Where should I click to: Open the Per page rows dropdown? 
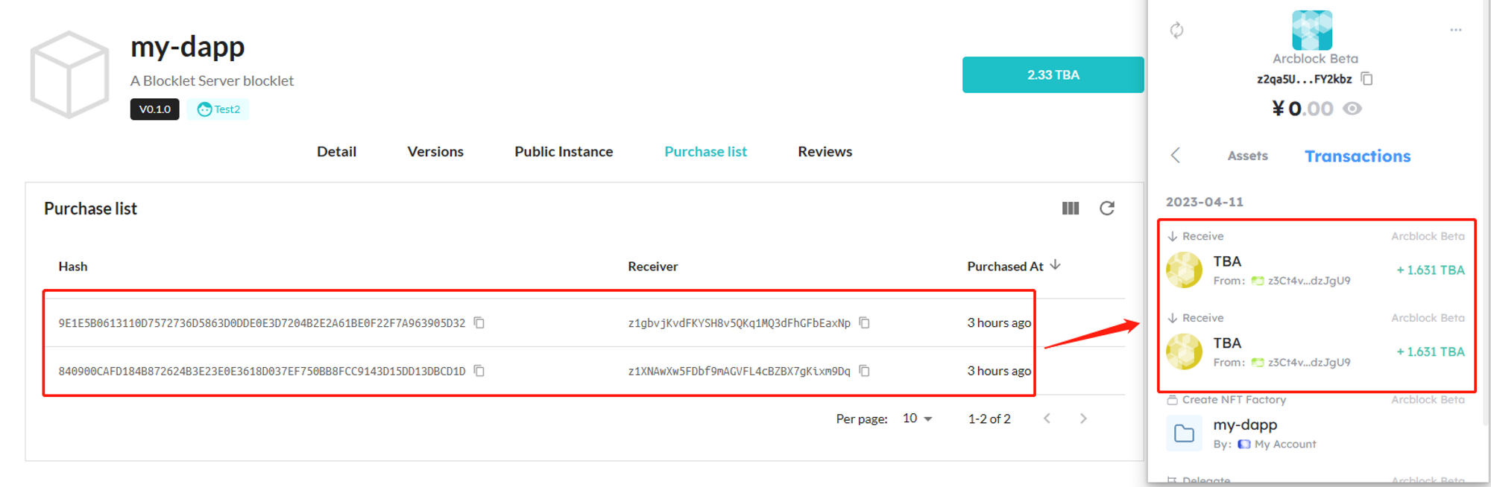tap(918, 418)
